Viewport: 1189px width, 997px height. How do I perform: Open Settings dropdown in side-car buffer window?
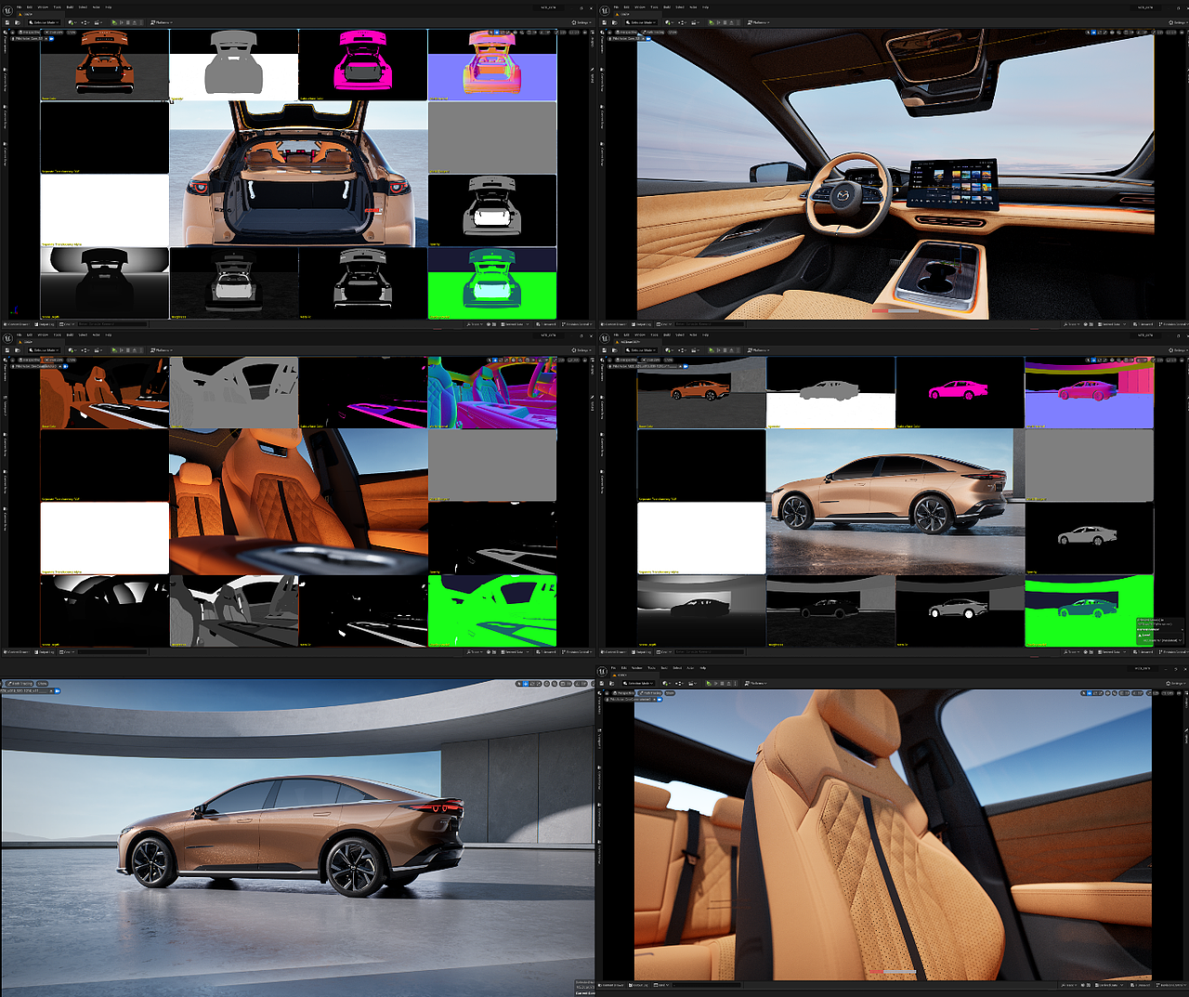click(1178, 350)
